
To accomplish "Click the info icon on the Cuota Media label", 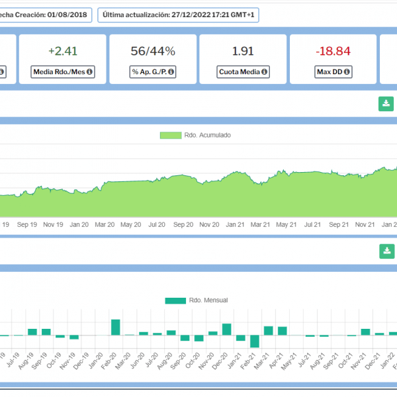I will pos(264,72).
